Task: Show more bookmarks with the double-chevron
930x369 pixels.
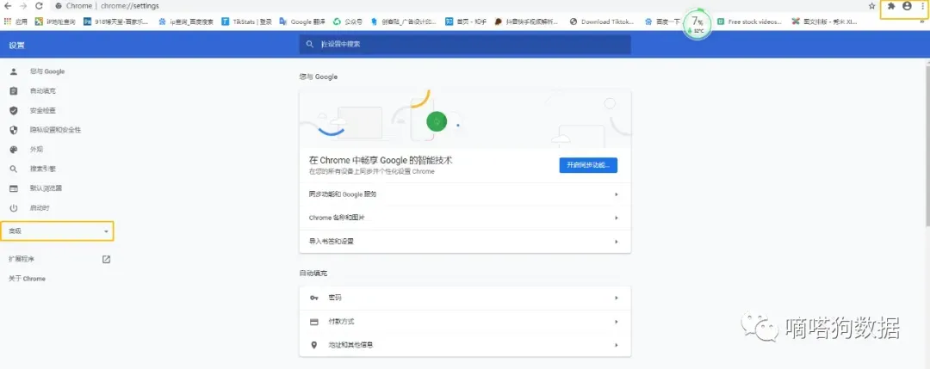Action: coord(922,22)
